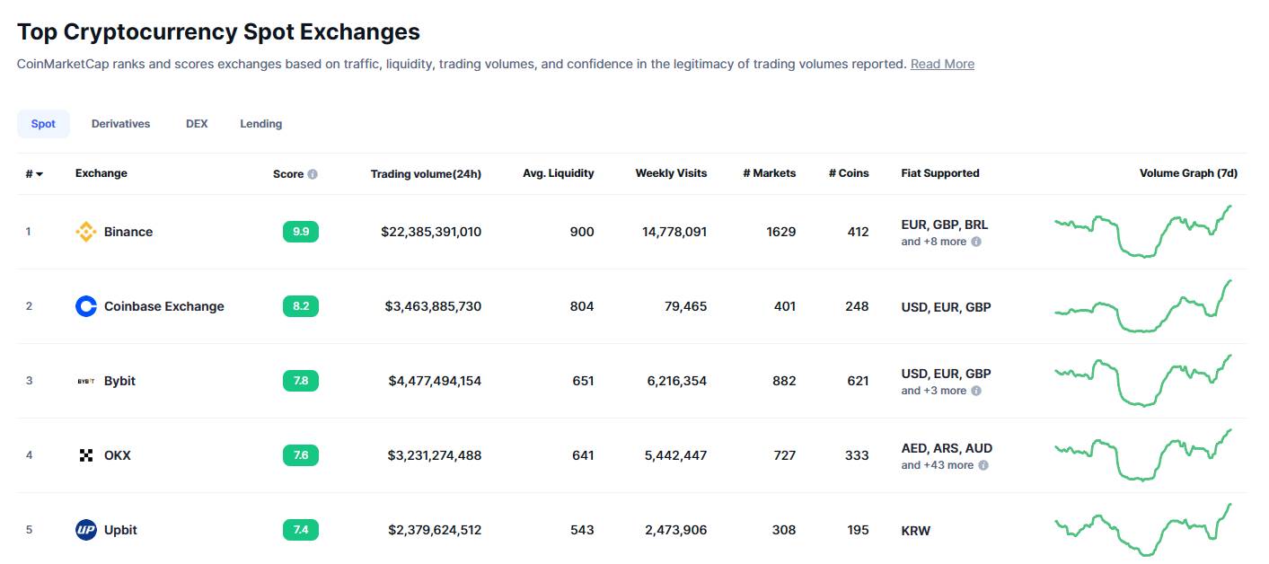Click the 2,473,906 weekly visits value
This screenshot has height=564, width=1269.
675,530
